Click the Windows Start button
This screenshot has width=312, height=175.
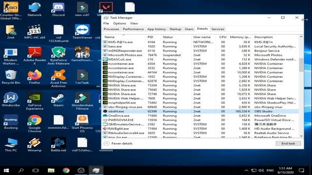6,171
